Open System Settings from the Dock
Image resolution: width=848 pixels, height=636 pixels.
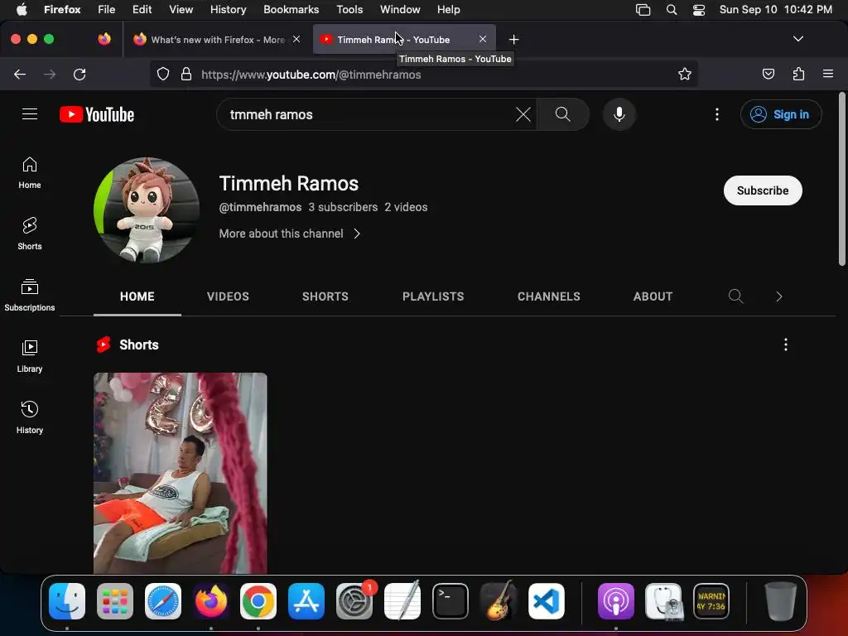coord(354,601)
